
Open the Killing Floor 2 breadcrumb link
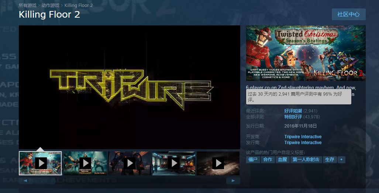pos(79,5)
